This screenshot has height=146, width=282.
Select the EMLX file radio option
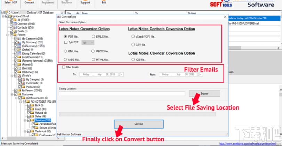pyautogui.click(x=93, y=36)
